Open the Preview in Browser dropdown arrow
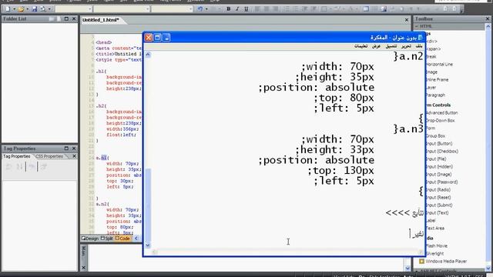Image resolution: width=493 pixels, height=277 pixels. [x=49, y=8]
